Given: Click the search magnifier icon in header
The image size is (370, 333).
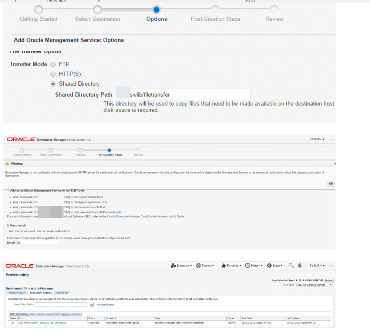Looking at the screenshot, I should click(x=291, y=265).
